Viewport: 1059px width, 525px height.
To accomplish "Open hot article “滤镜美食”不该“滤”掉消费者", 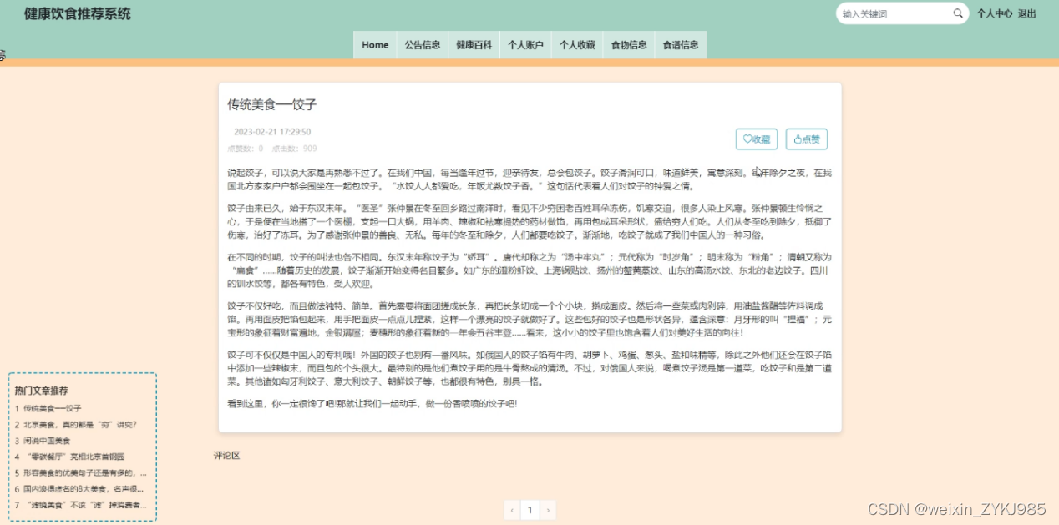I will tap(84, 505).
